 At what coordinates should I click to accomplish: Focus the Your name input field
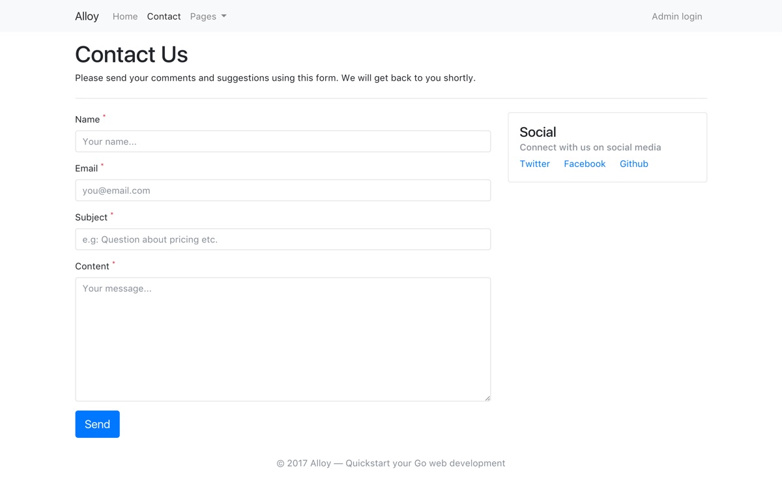pyautogui.click(x=283, y=141)
